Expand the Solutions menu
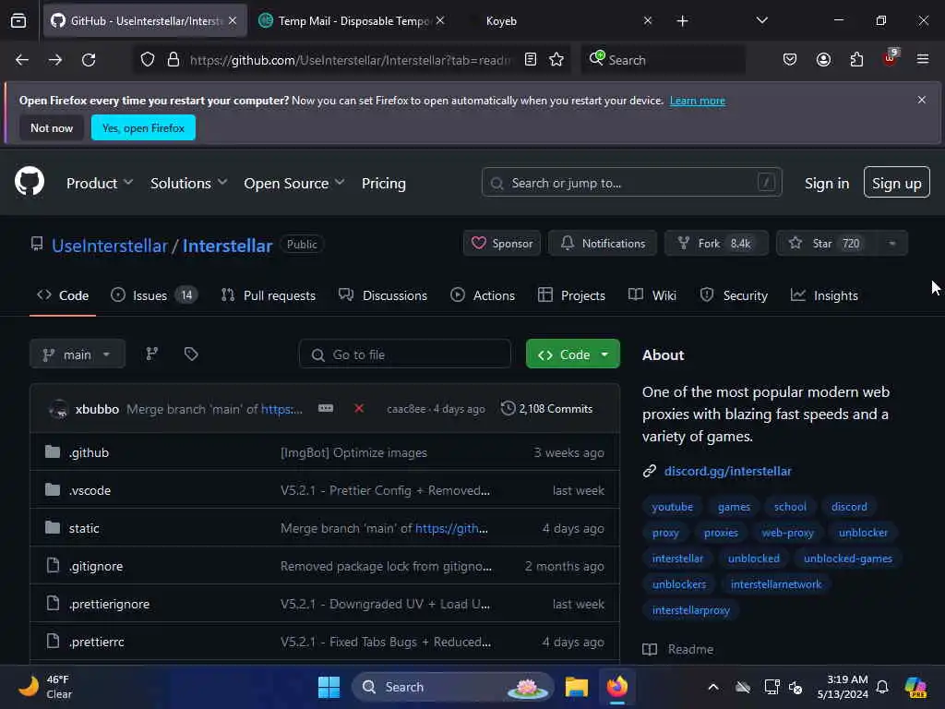945x709 pixels. point(188,184)
